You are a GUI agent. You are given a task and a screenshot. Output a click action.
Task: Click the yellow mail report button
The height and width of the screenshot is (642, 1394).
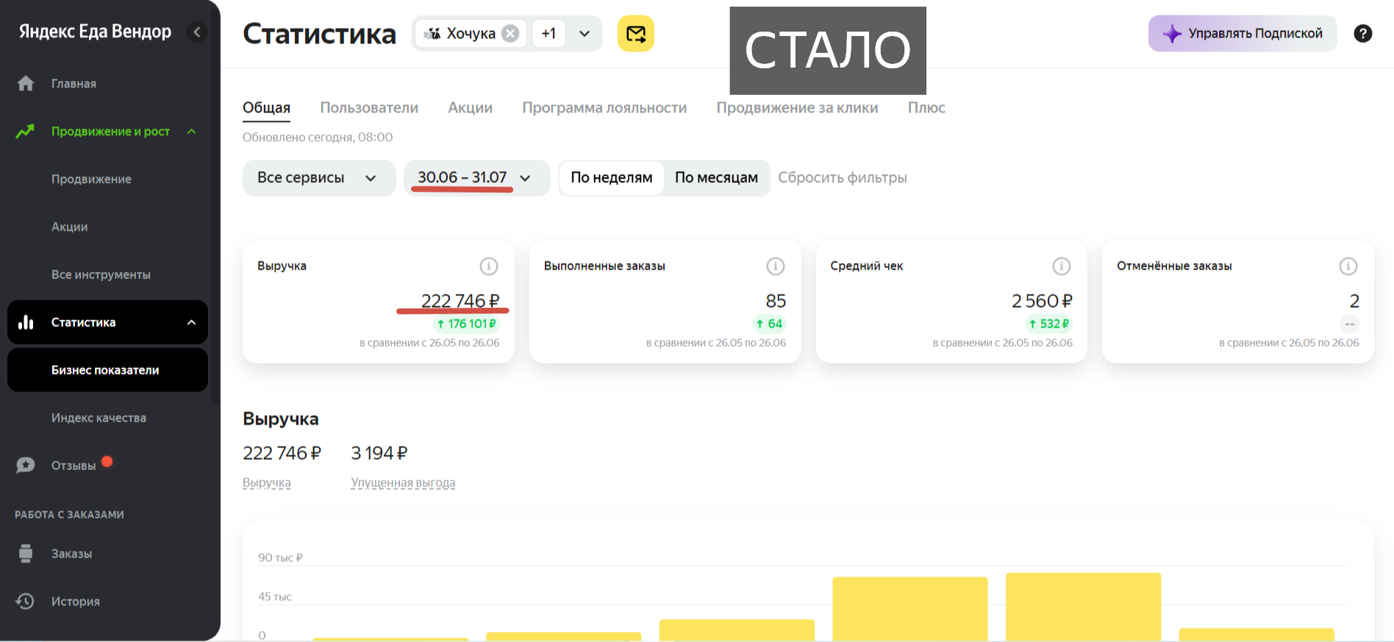[x=636, y=34]
